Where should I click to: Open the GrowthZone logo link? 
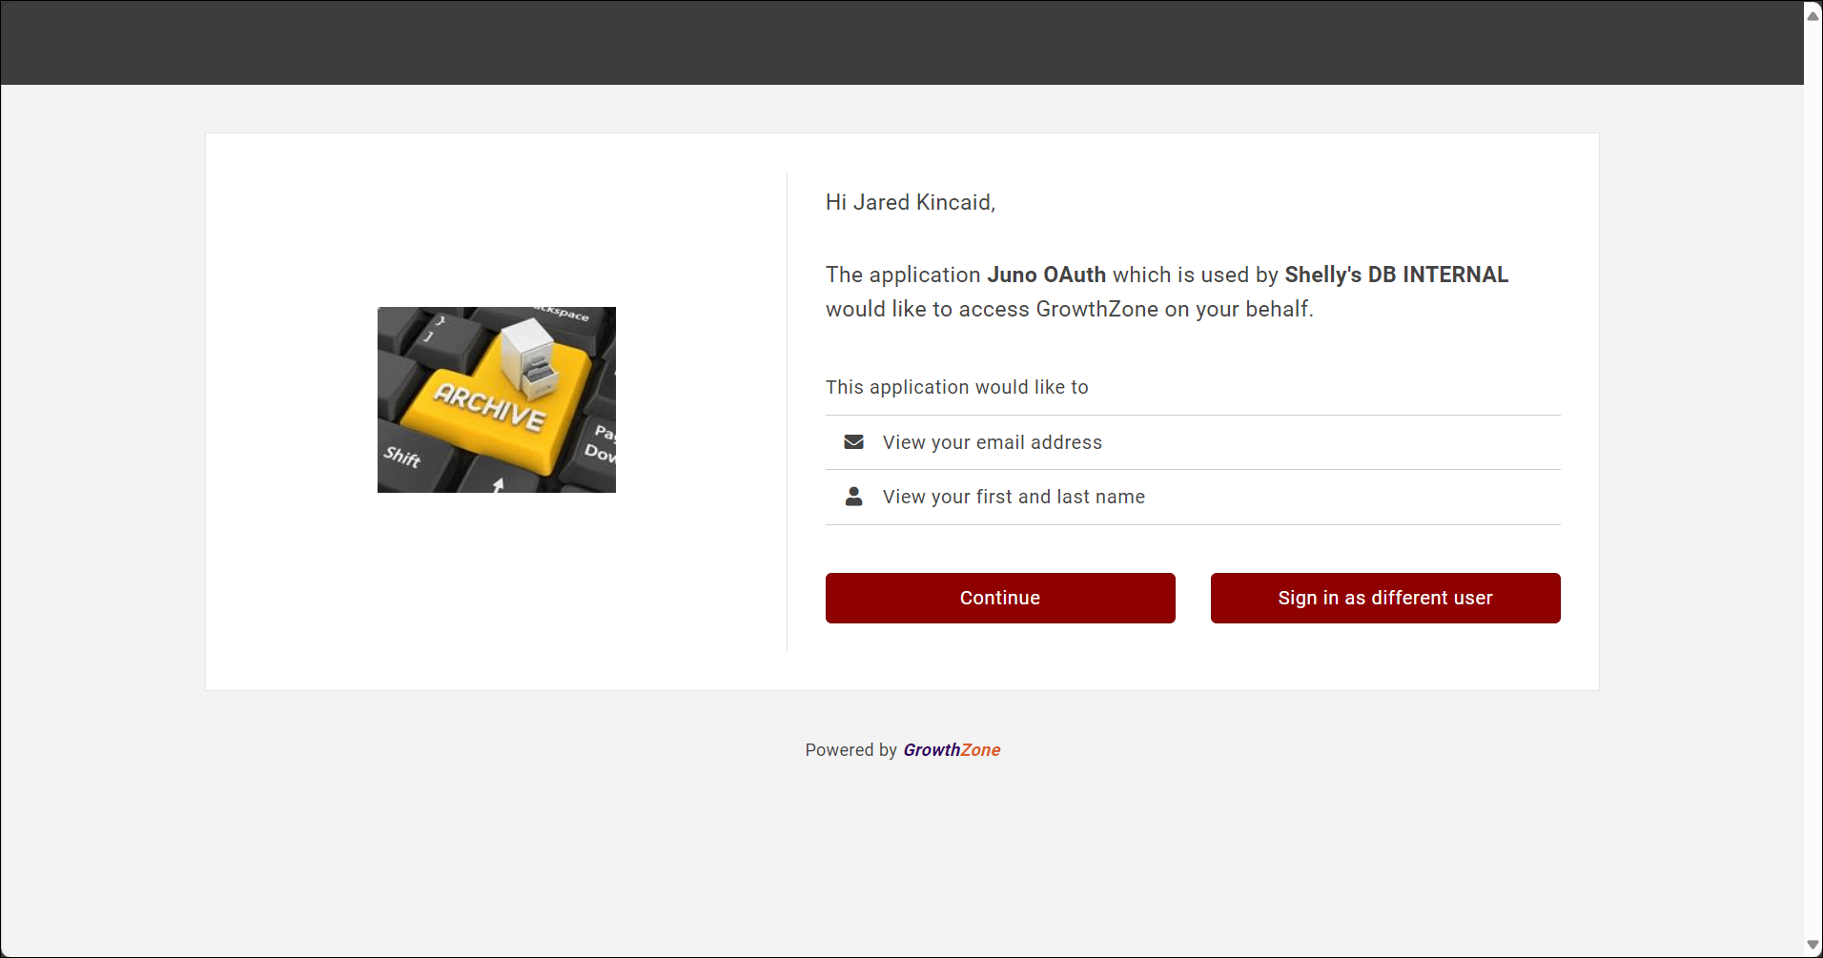coord(952,750)
